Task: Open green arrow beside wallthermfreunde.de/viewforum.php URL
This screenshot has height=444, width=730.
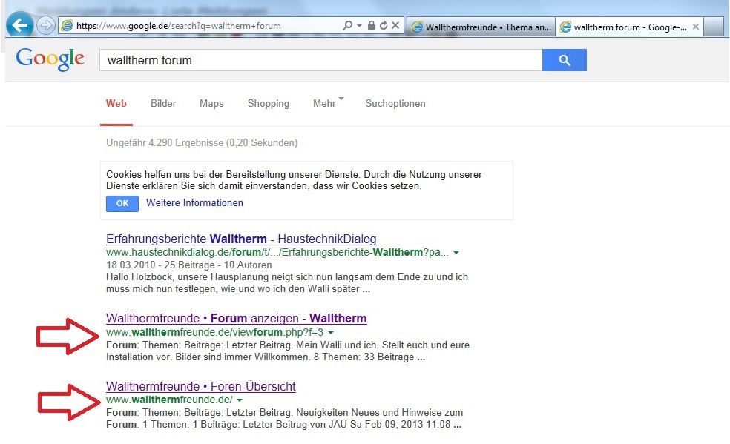Action: [x=331, y=333]
